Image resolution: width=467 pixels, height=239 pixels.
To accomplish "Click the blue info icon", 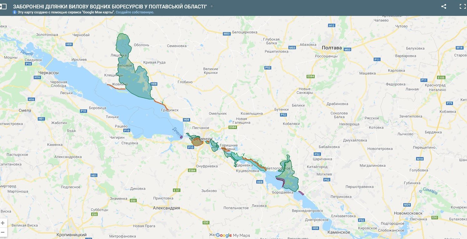I will [x=15, y=12].
